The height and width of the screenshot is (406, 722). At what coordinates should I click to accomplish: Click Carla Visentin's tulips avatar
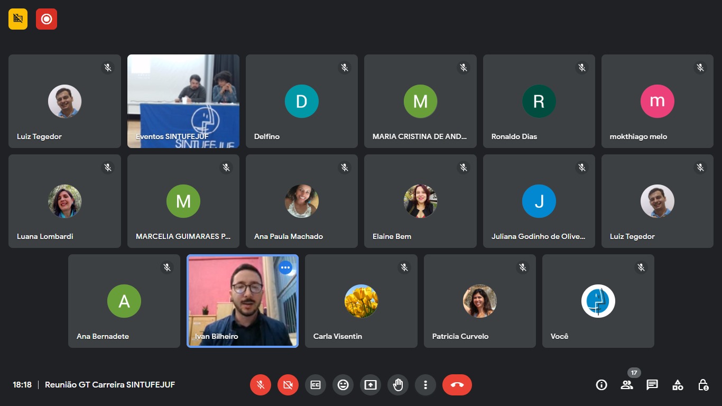click(x=362, y=301)
